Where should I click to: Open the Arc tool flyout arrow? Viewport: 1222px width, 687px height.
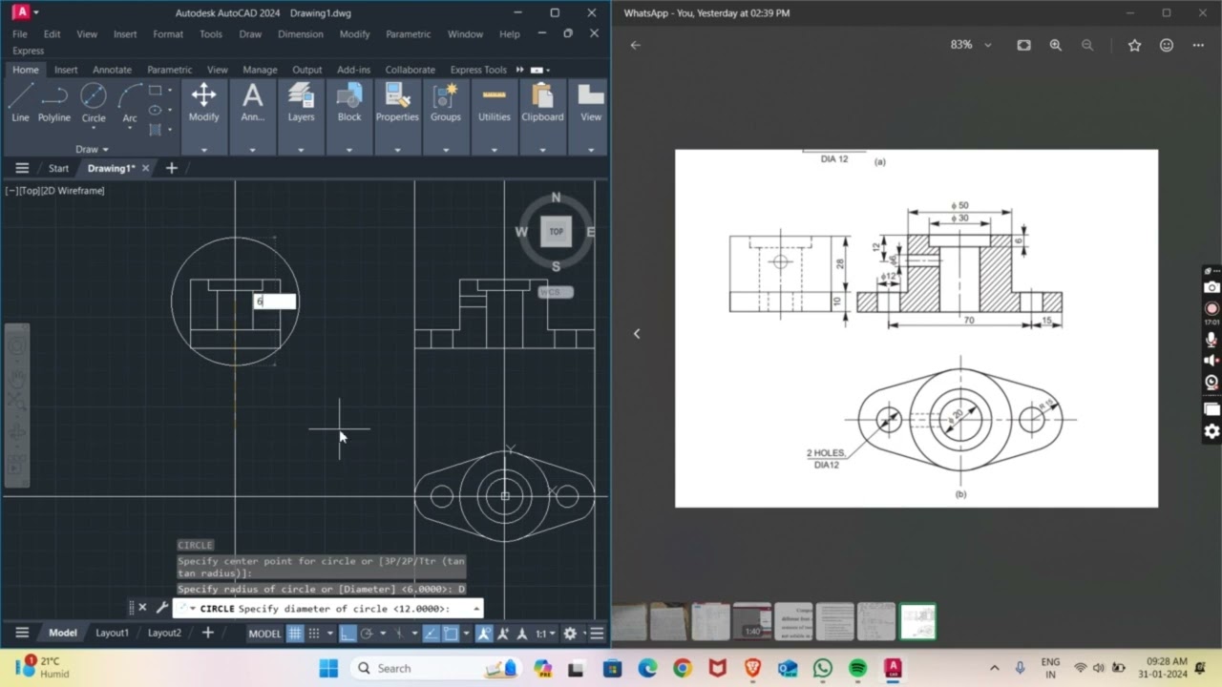click(x=130, y=128)
